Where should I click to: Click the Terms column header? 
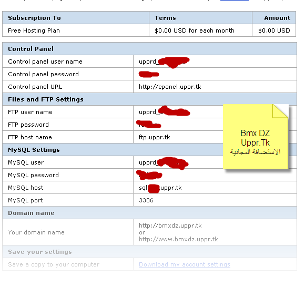point(200,18)
